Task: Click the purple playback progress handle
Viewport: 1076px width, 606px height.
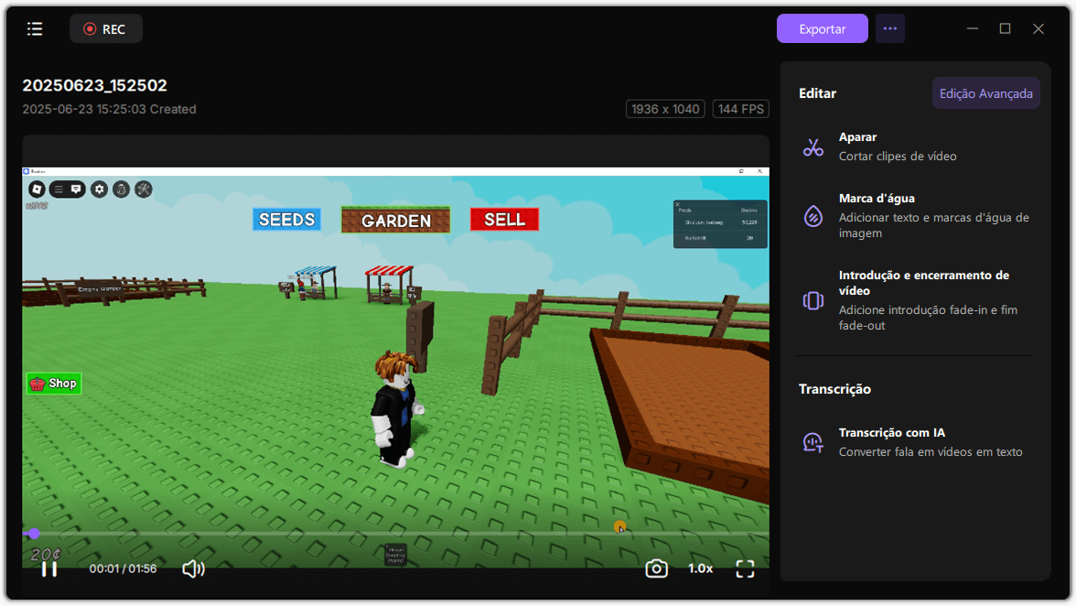Action: 34,534
